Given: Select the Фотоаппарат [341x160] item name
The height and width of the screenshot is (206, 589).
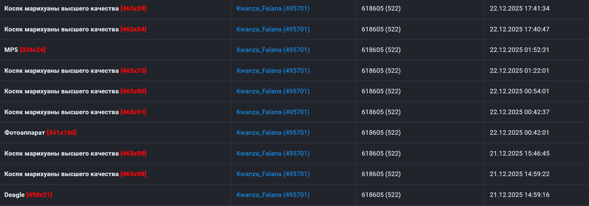Looking at the screenshot, I should point(25,133).
